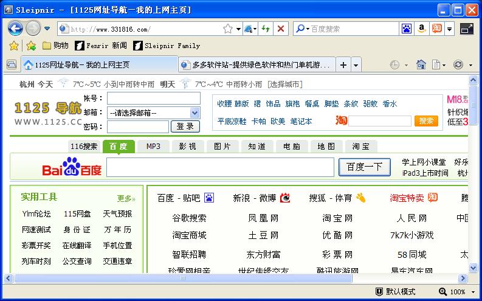Click the horizontal scrollbar right arrow
This screenshot has width=482, height=301.
[x=463, y=279]
